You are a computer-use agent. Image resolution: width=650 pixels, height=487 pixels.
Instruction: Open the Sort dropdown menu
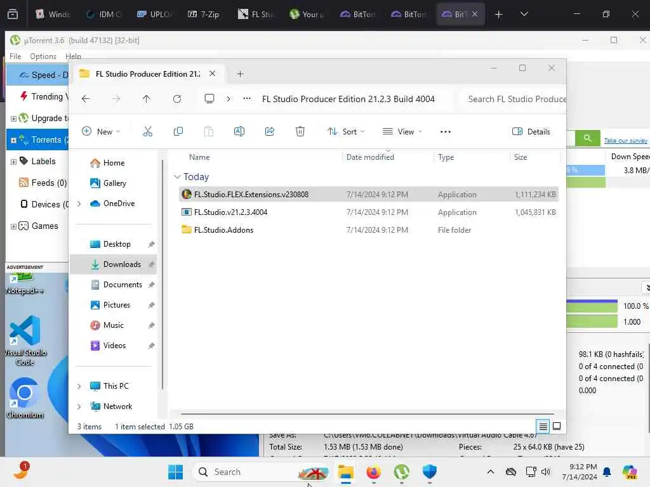[346, 132]
